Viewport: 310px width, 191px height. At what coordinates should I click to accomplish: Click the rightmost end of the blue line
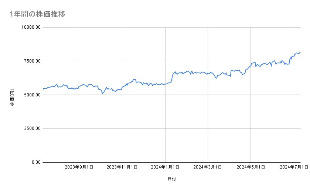tap(300, 52)
